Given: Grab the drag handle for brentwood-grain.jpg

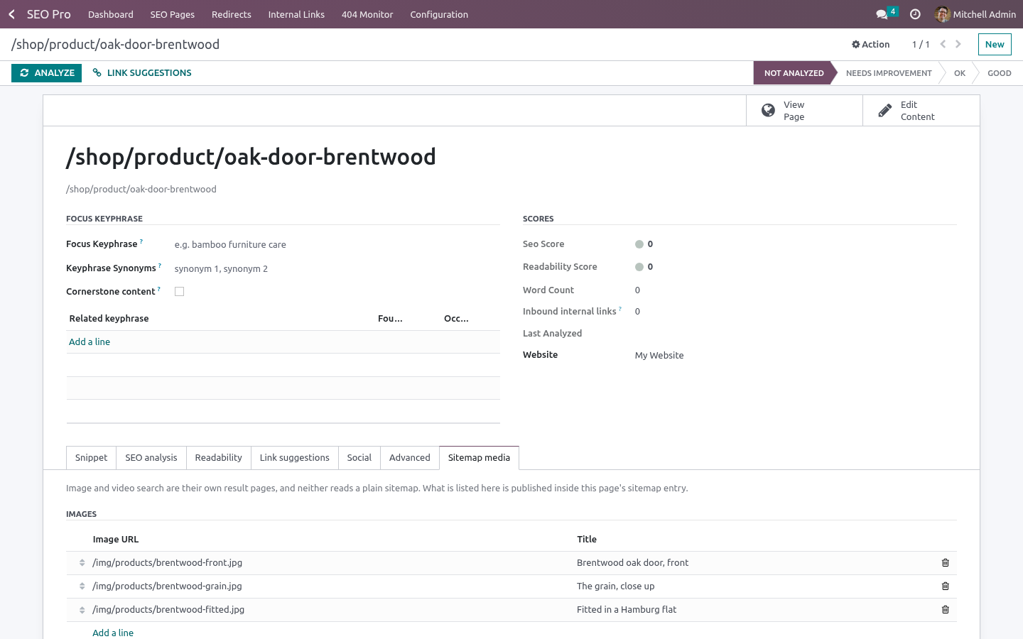Looking at the screenshot, I should (82, 586).
